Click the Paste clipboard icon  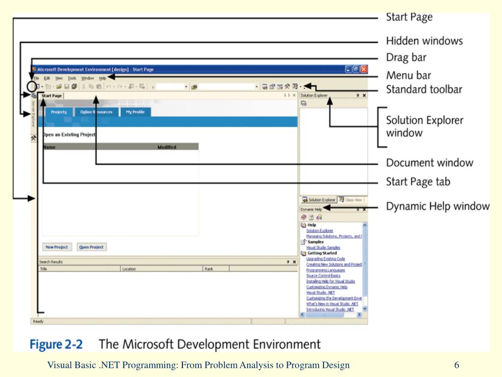[x=99, y=86]
